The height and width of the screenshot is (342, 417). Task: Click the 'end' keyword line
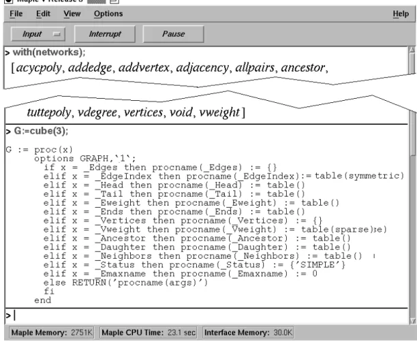coord(42,300)
